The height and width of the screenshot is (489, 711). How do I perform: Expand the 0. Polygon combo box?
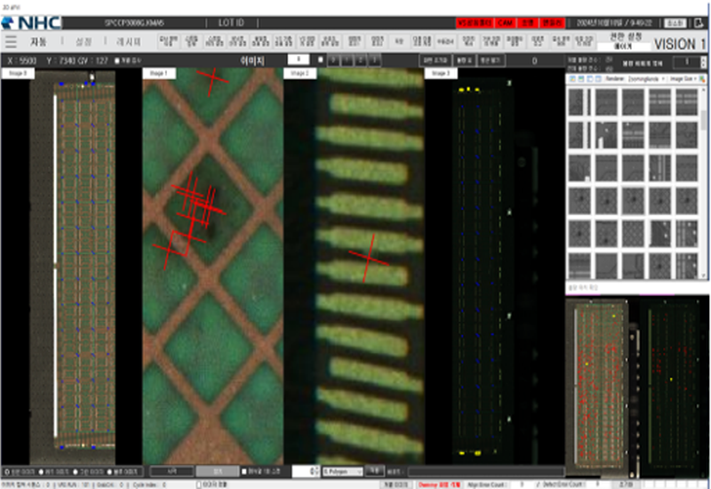pyautogui.click(x=342, y=470)
